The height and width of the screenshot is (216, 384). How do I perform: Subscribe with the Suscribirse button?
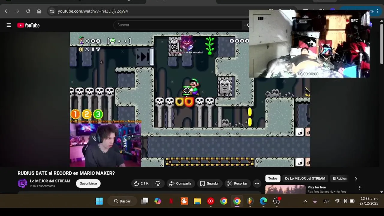[x=88, y=183]
